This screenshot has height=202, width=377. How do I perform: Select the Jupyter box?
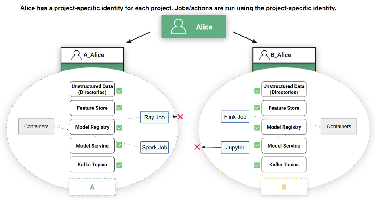pos(235,147)
